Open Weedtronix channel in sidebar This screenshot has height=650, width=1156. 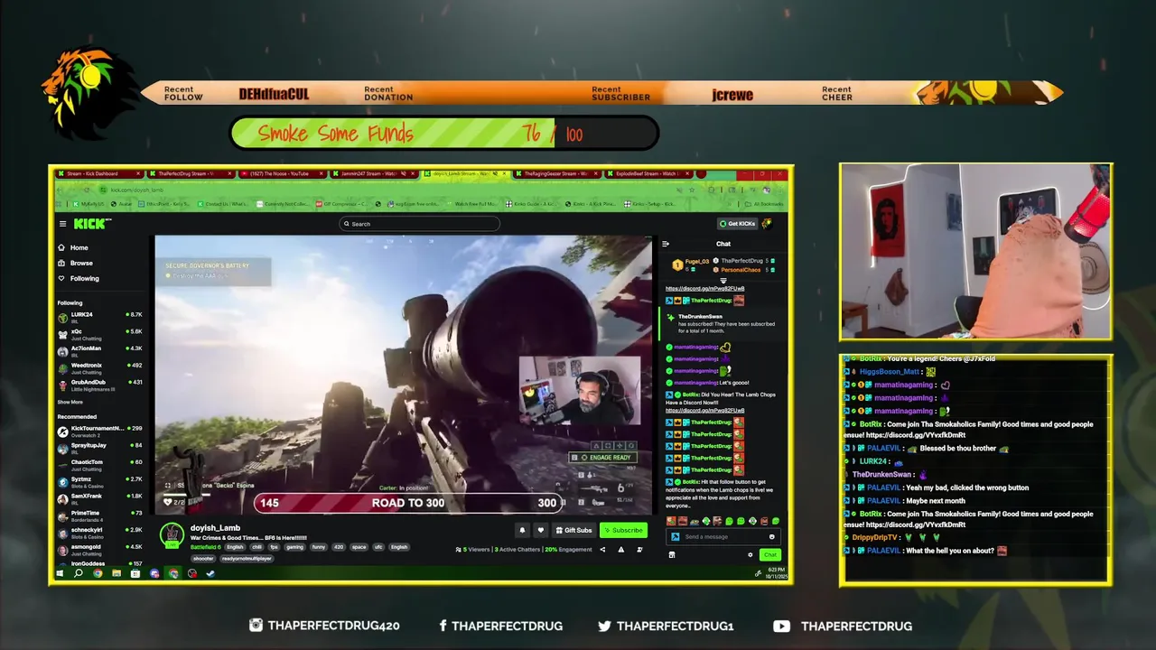(x=99, y=367)
